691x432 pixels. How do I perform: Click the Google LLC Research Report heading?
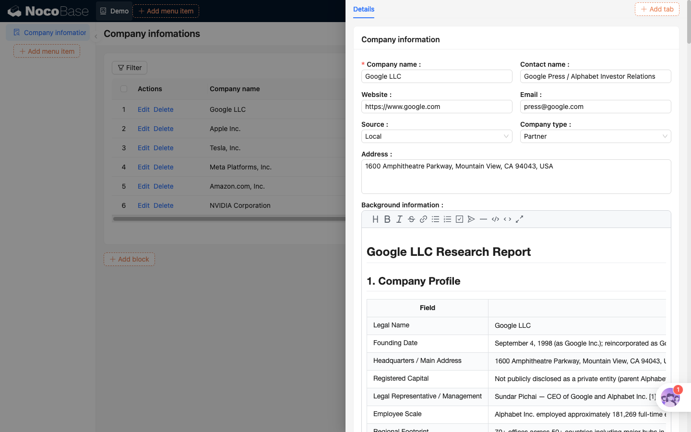449,252
